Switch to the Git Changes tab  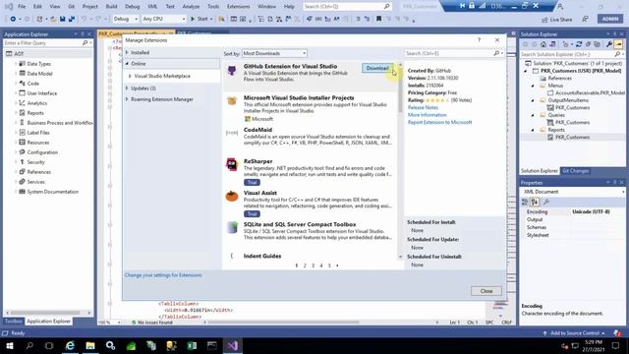click(575, 171)
